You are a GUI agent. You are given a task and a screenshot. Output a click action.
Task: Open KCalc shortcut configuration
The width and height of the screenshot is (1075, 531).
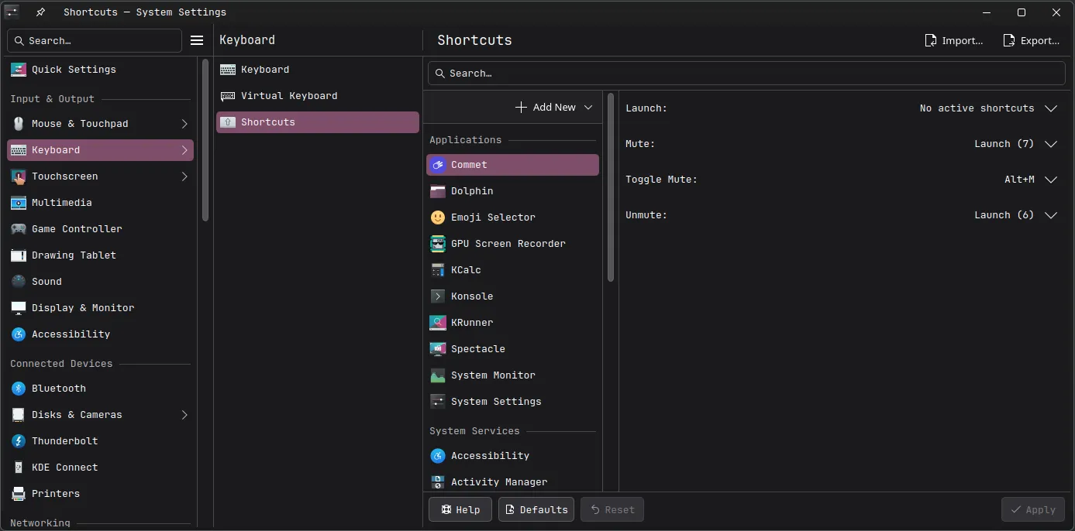coord(466,269)
